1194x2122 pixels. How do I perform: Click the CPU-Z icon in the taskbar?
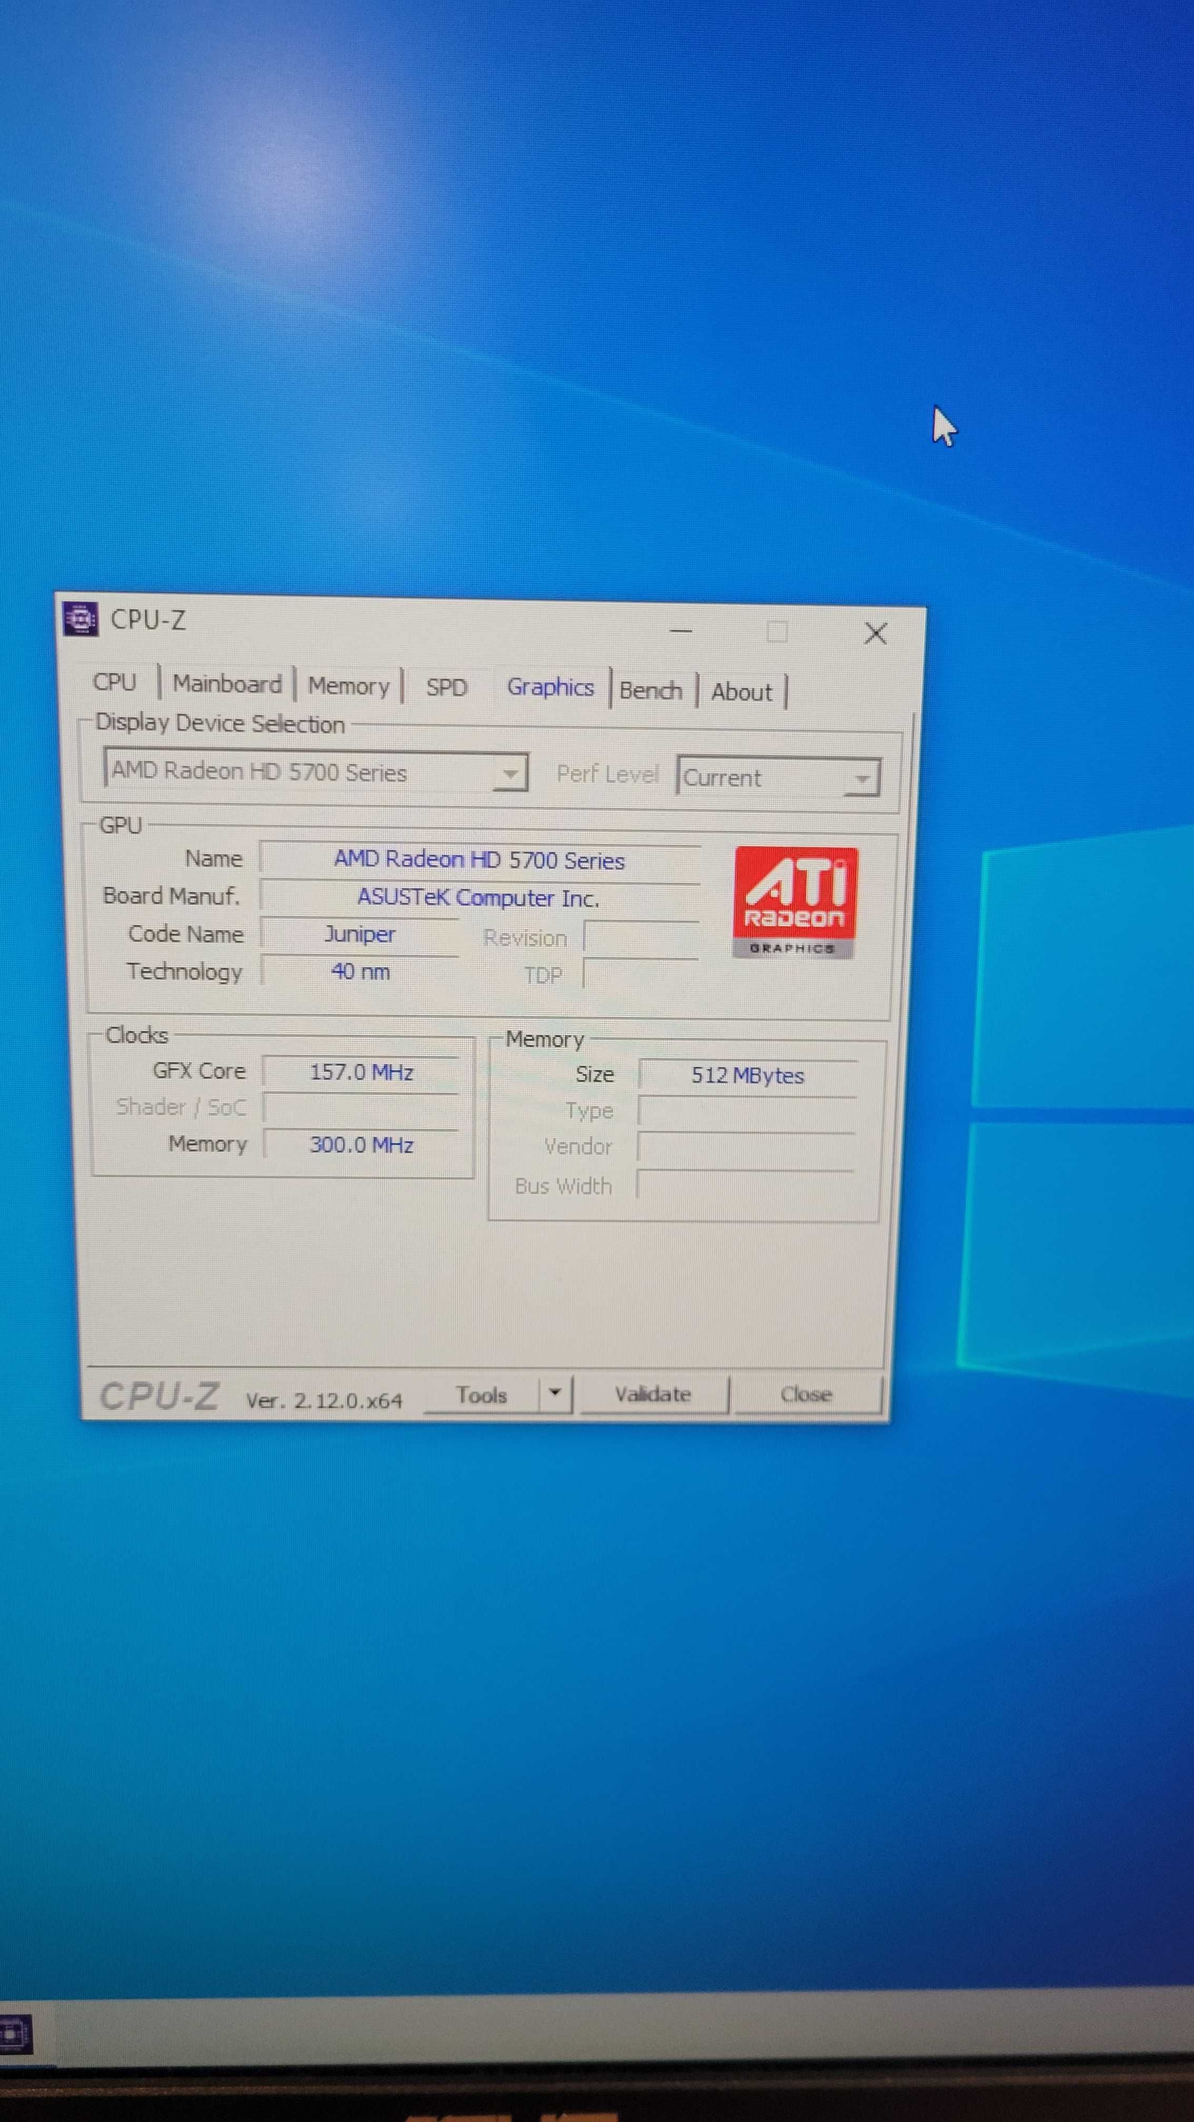pos(15,2036)
